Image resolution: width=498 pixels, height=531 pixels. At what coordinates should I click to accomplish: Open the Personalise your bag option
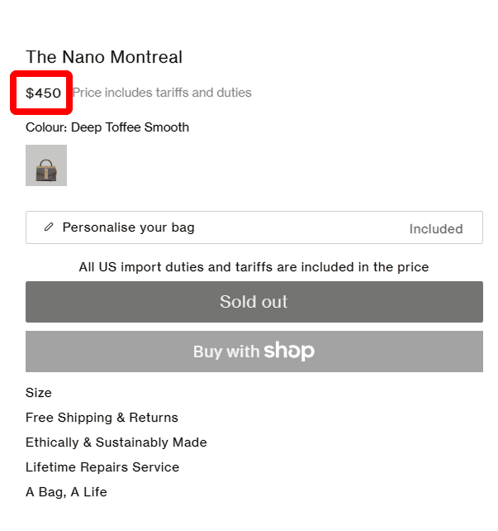[129, 227]
